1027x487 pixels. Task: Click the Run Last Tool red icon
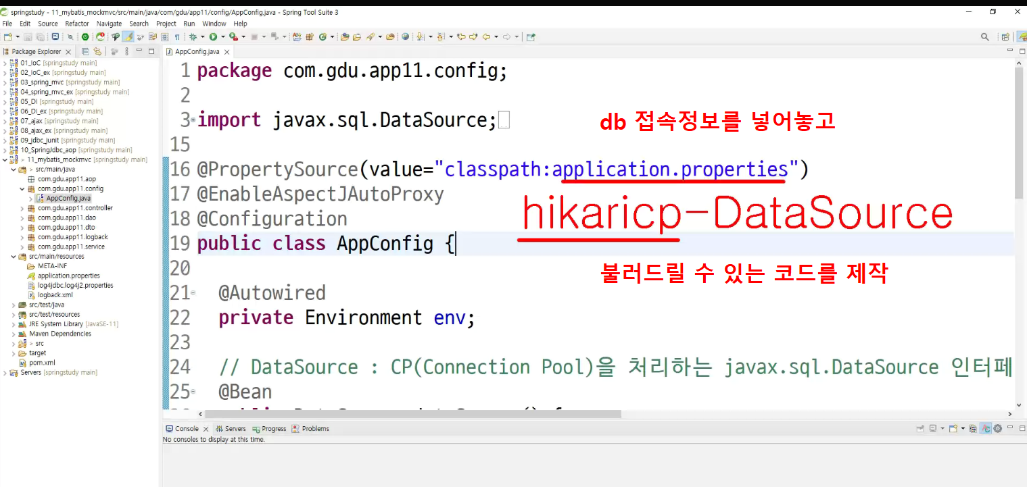coord(233,36)
